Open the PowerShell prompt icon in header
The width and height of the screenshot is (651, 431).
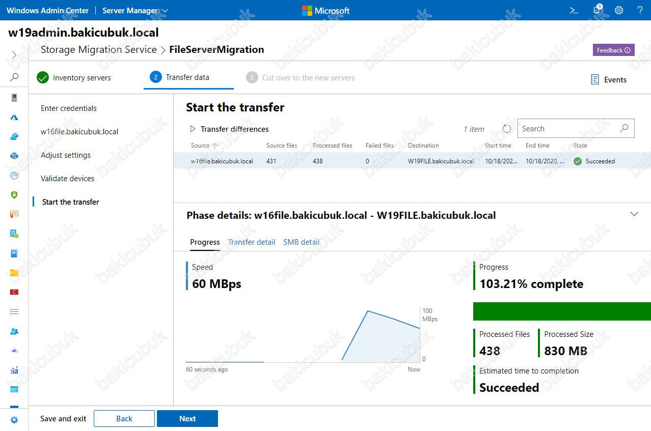574,10
